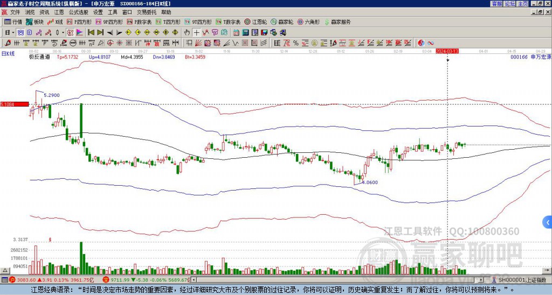Restore the inner chart window
Viewport: 552px width, 295px height.
(541, 12)
